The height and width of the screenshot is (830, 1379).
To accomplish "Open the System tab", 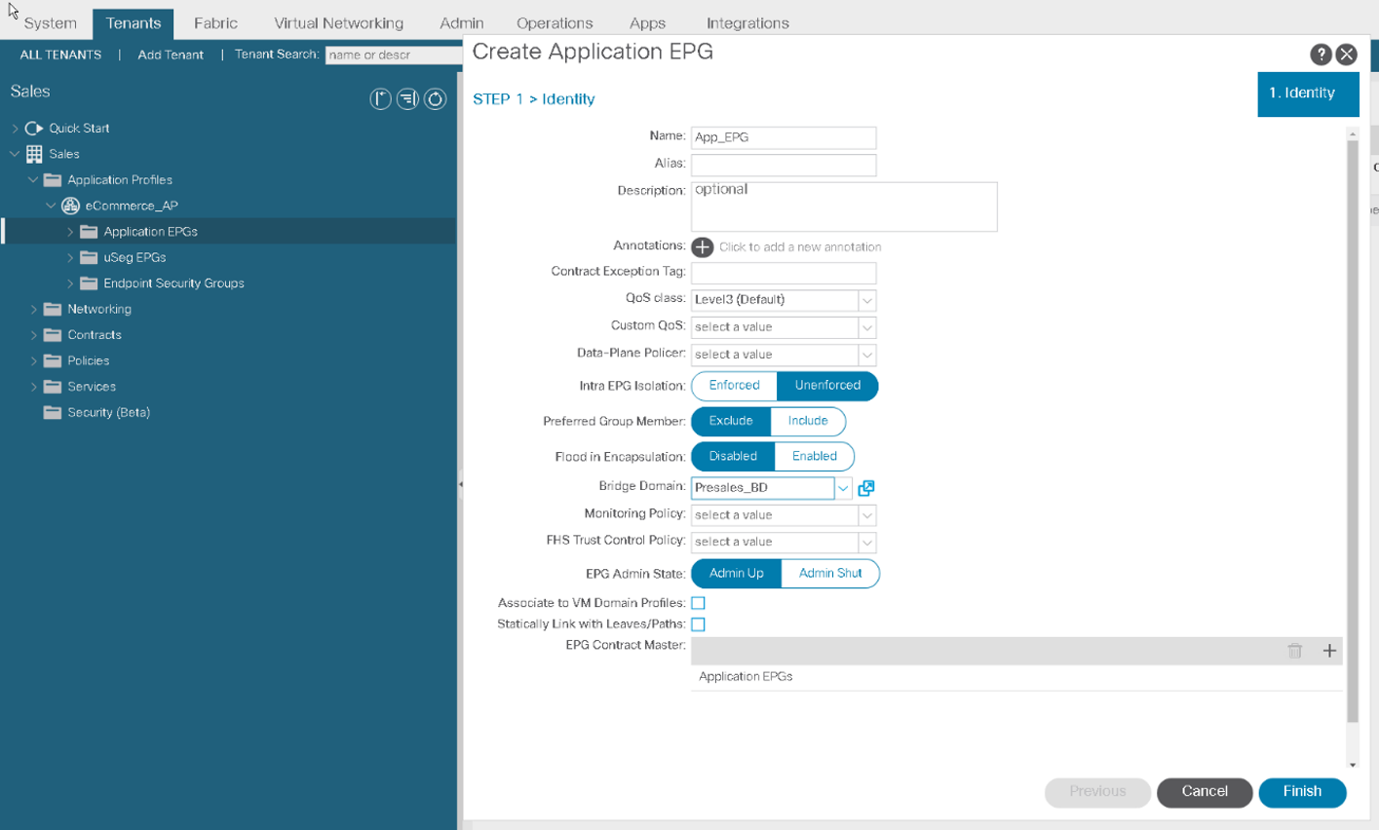I will pos(50,23).
